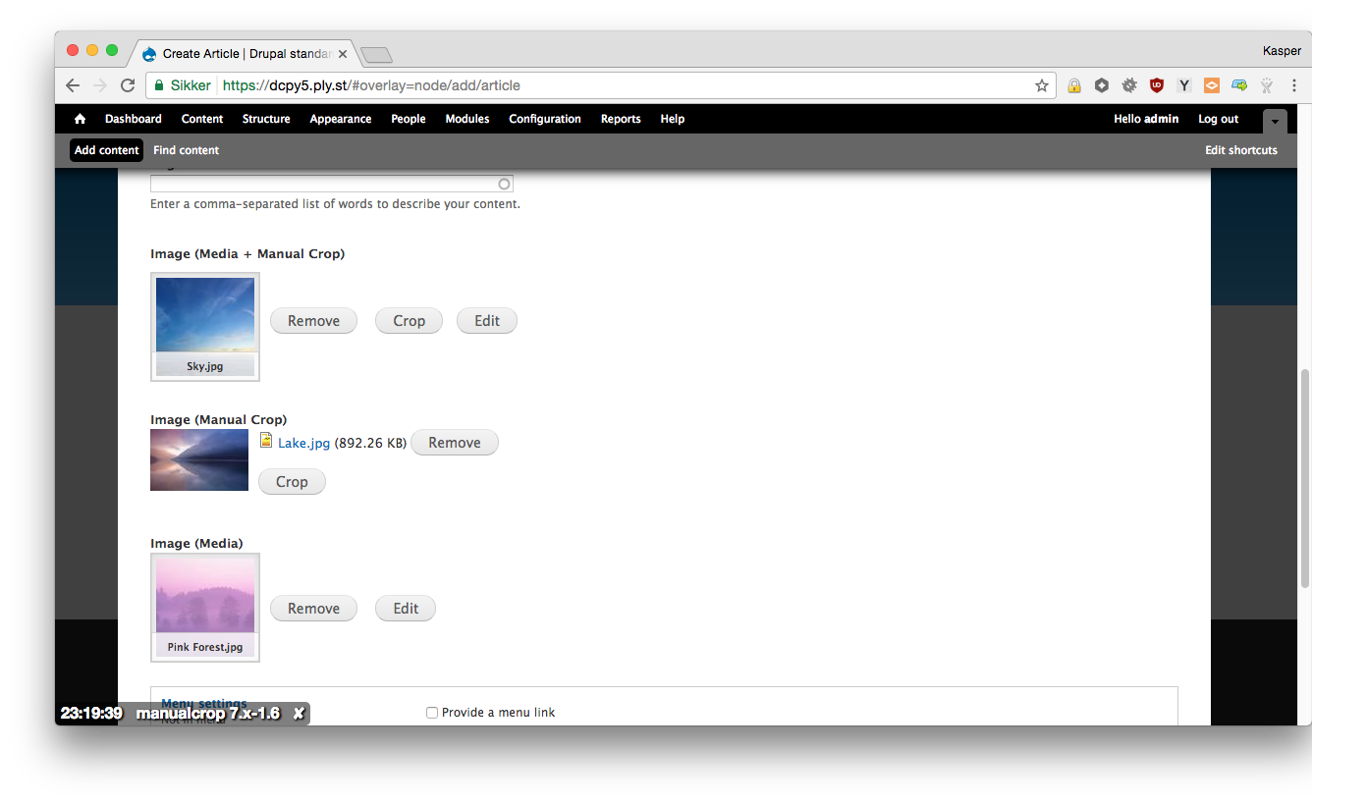This screenshot has width=1367, height=804.
Task: Open the Modules admin menu
Action: [467, 119]
